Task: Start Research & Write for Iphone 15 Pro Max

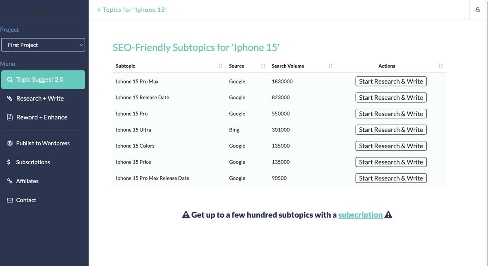Action: click(x=391, y=82)
